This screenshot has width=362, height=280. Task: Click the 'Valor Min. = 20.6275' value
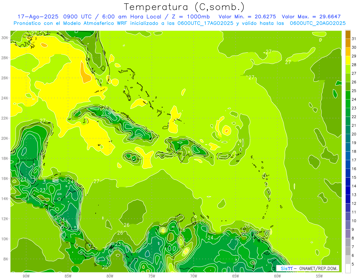pos(248,17)
